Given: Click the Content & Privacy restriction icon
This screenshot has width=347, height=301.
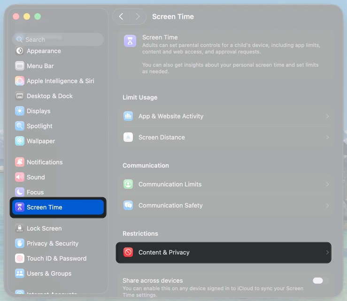Looking at the screenshot, I should point(128,252).
